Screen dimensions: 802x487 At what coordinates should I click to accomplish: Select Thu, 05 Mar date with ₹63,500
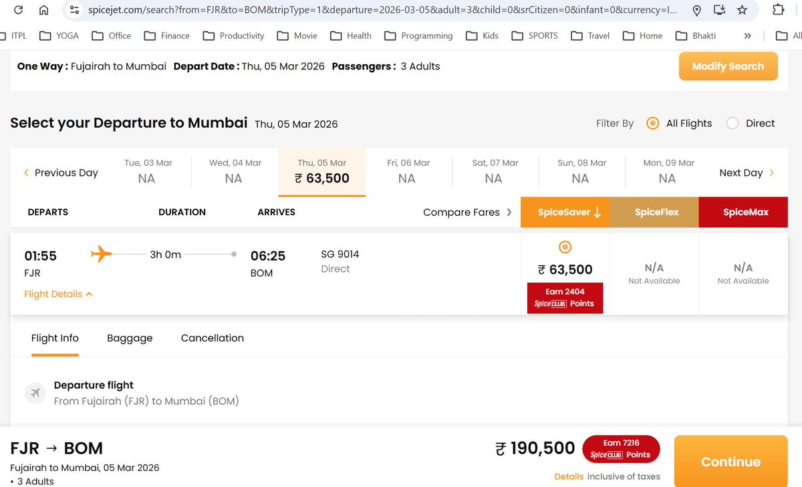coord(322,172)
